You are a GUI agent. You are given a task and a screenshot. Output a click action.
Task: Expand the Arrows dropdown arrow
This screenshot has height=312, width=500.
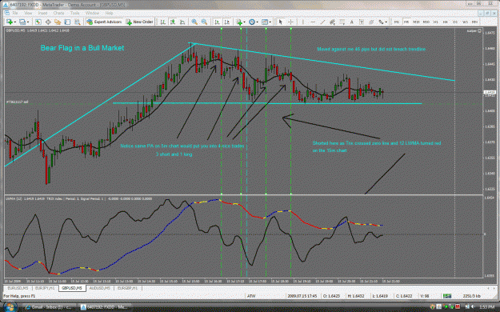click(x=386, y=22)
